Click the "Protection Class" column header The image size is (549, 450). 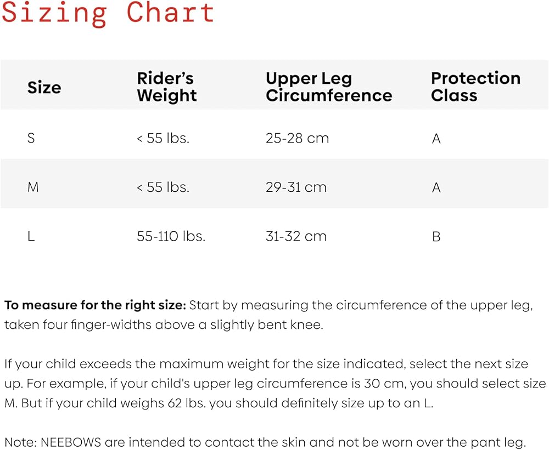pos(475,87)
